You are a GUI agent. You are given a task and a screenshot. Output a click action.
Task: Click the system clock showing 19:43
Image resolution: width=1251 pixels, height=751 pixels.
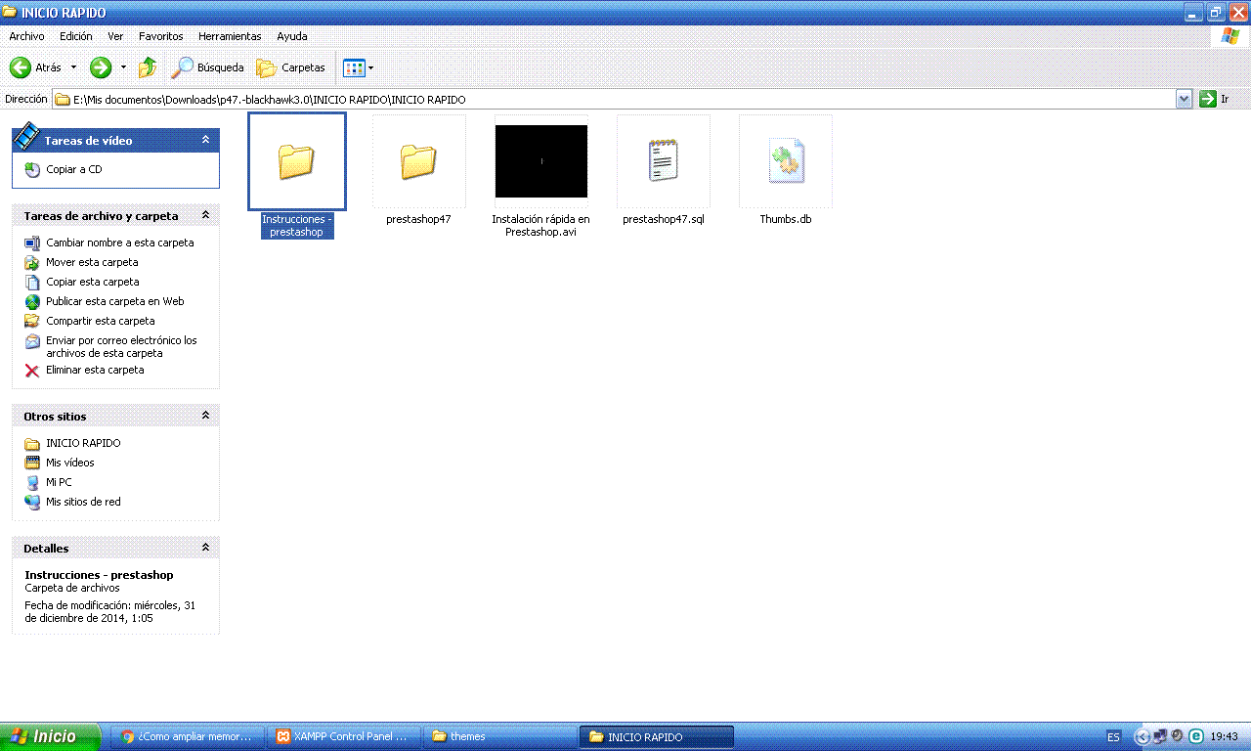tap(1225, 736)
